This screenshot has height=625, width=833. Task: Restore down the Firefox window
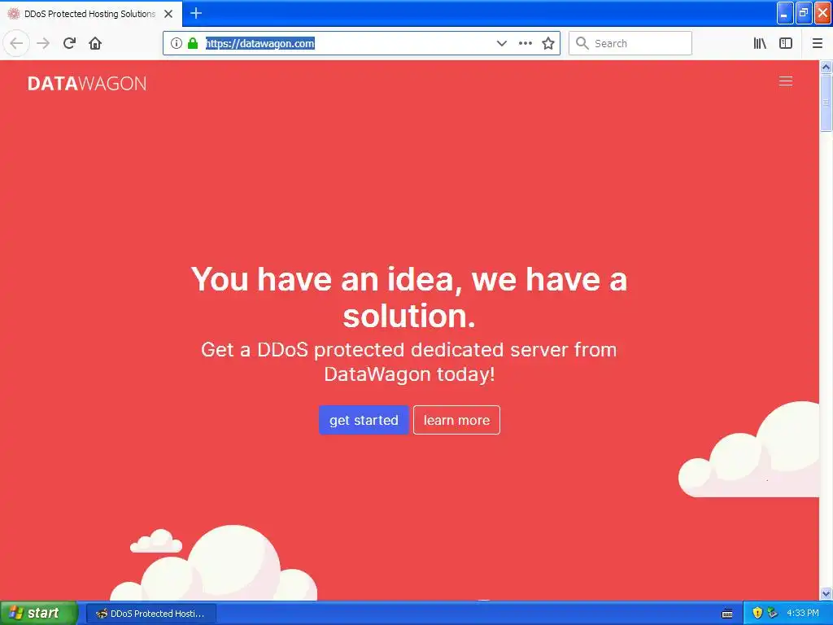(804, 13)
